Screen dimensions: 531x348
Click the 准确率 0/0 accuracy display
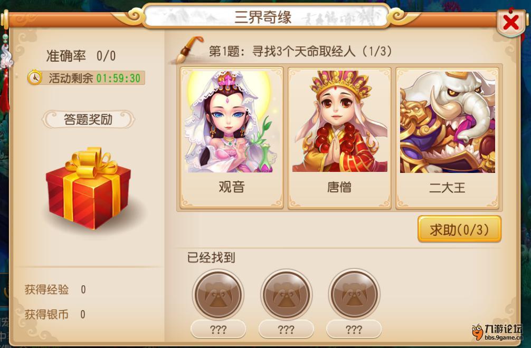(81, 56)
